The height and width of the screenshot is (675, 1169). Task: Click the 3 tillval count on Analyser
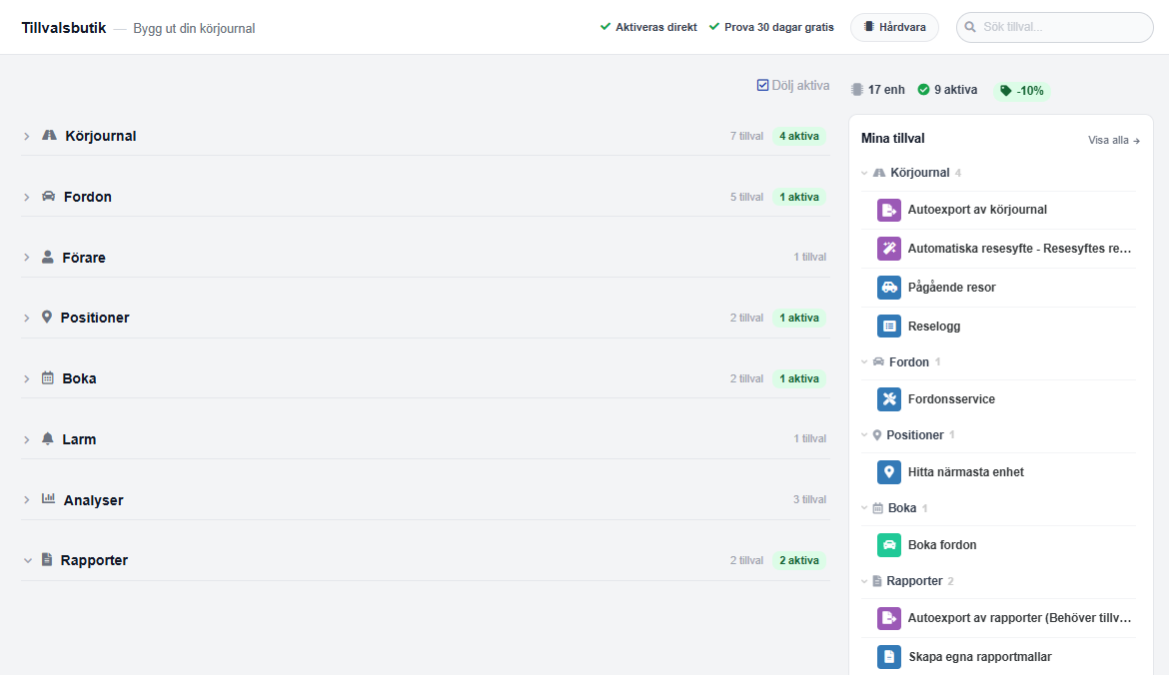809,500
